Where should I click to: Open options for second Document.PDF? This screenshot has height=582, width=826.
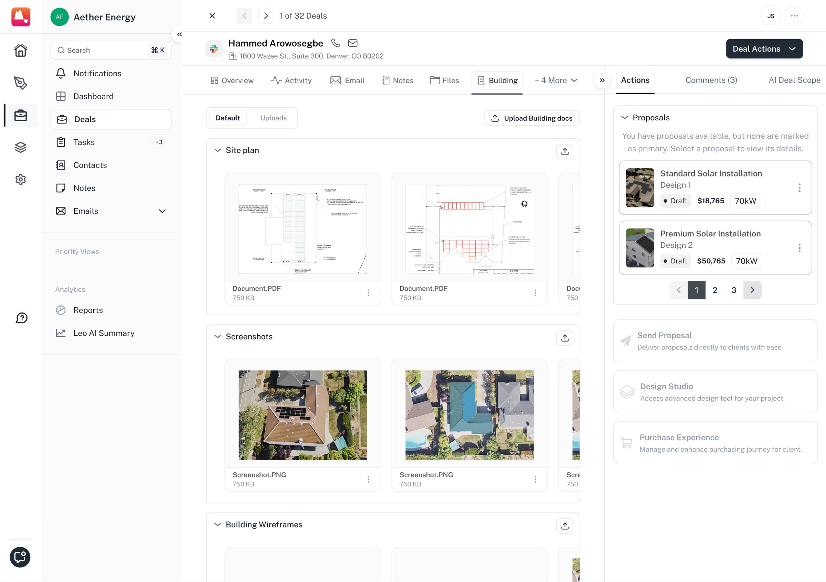[535, 293]
